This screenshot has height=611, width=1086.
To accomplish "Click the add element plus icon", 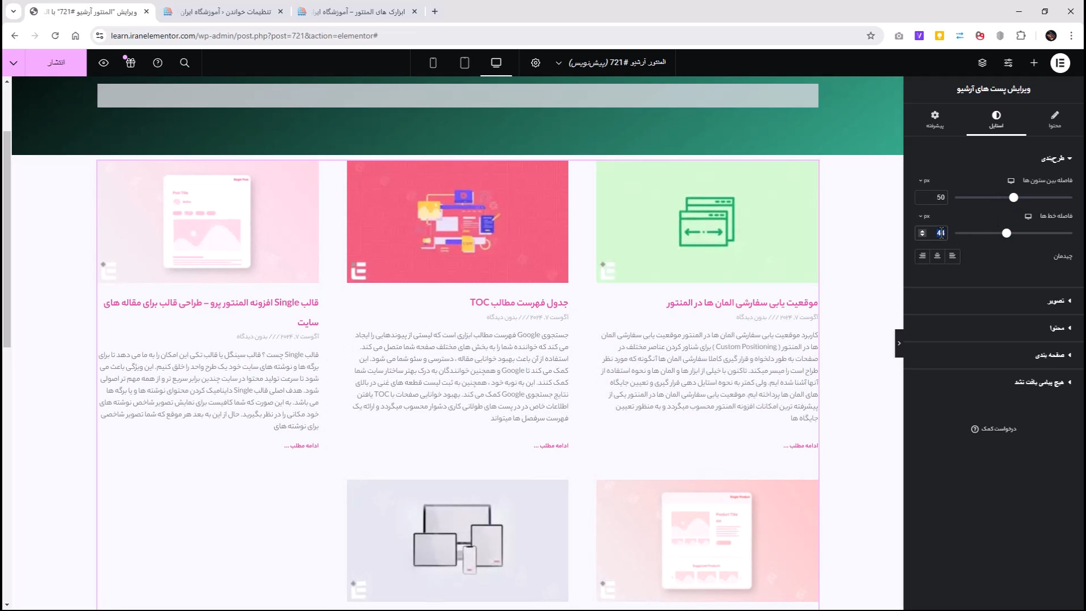I will pos(1034,63).
